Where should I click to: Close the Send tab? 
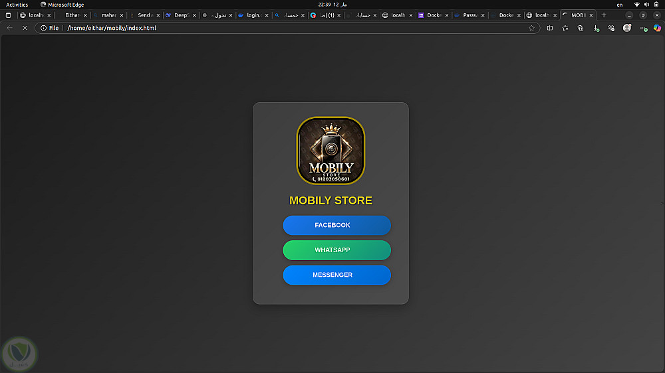(158, 15)
